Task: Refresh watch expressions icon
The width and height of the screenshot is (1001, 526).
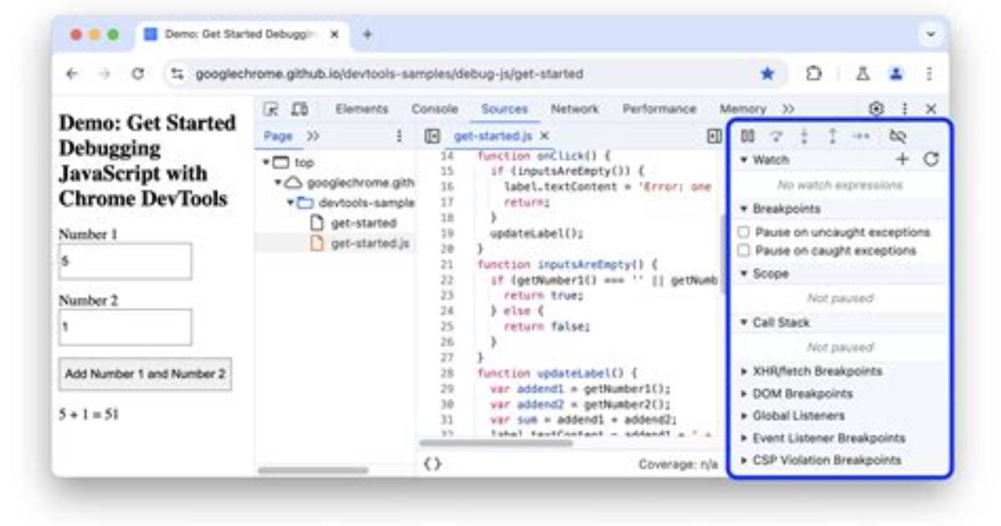Action: 932,159
